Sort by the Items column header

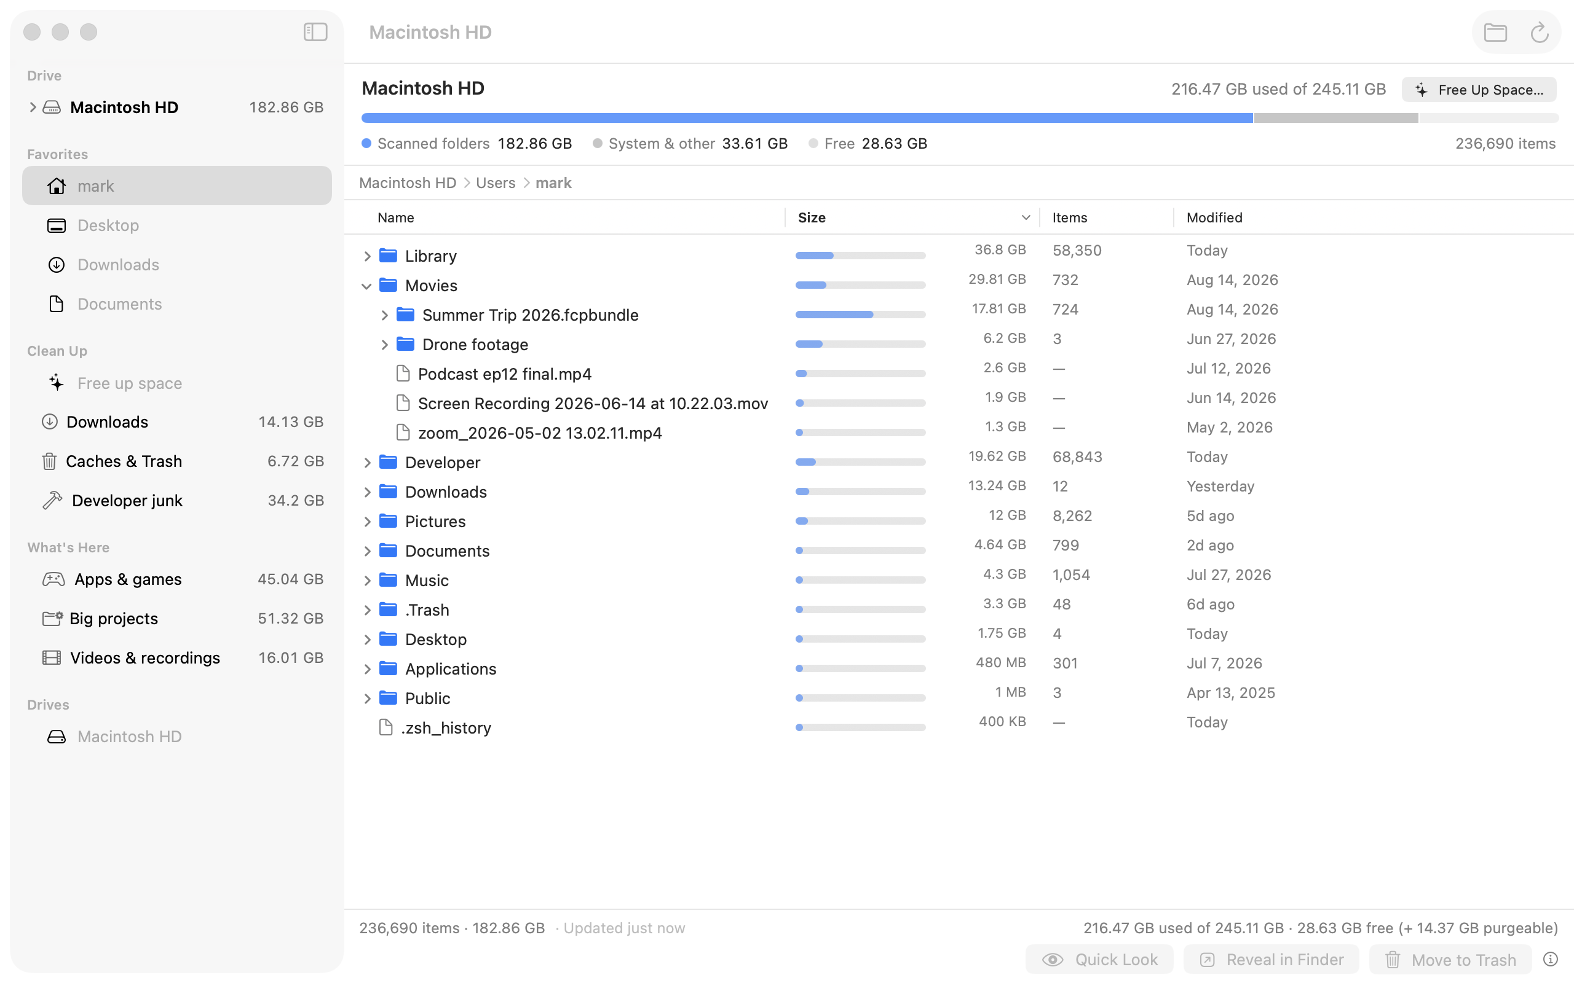click(x=1069, y=217)
